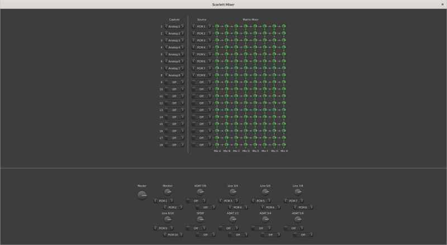Viewport: 447px width, 245px height.
Task: Open Monitor PCM 1 selector
Action: point(163,201)
